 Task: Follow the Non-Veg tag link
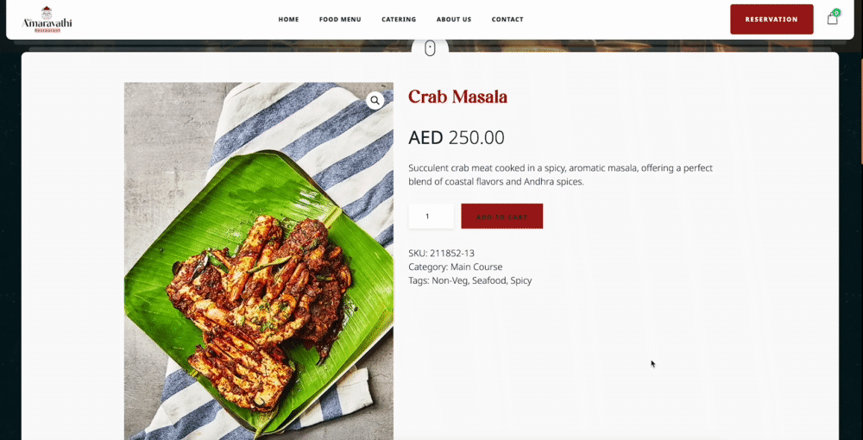[449, 280]
